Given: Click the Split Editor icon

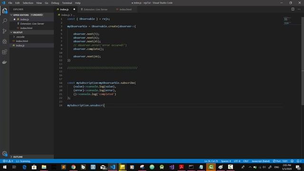Looking at the screenshot, I should point(293,9).
